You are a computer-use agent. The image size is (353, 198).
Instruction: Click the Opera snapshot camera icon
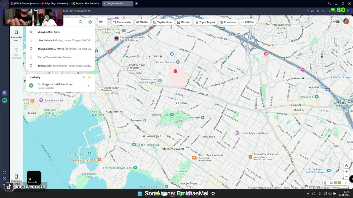coord(313,11)
